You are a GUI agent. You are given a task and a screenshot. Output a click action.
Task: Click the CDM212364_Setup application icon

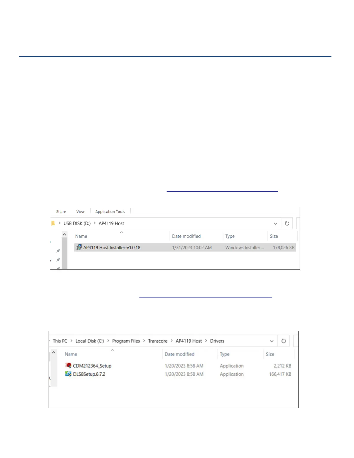tap(68, 365)
